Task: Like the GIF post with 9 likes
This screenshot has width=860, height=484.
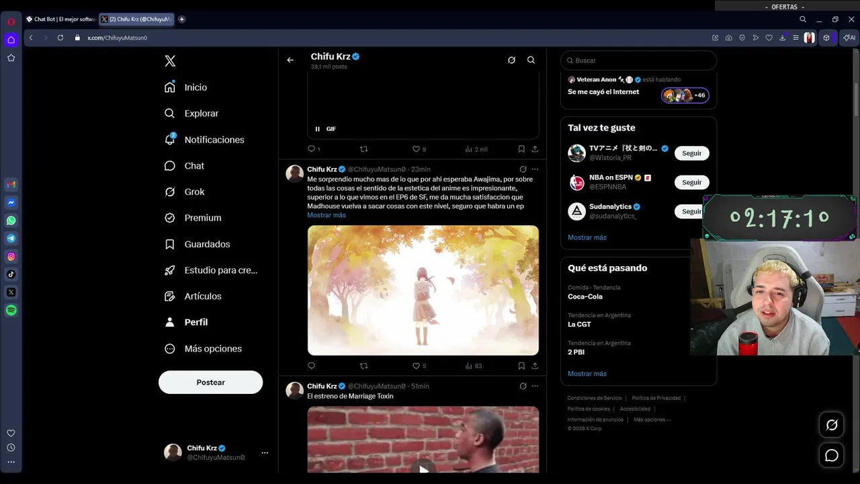Action: [x=419, y=149]
